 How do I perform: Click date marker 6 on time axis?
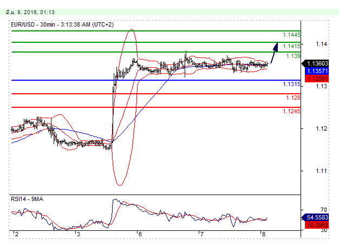tap(140, 234)
